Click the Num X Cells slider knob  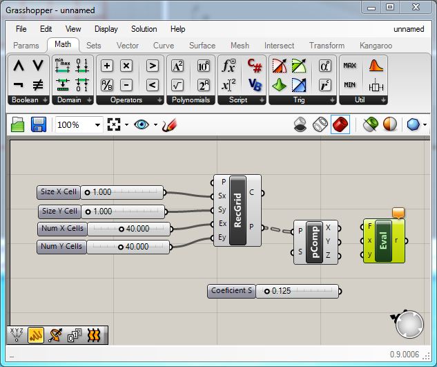tap(122, 229)
